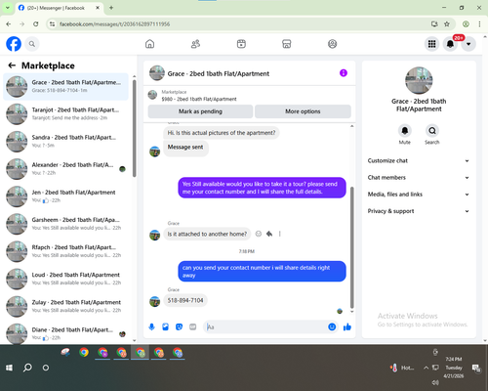
Task: Open the Chrome three-dot menu
Action: [x=479, y=24]
